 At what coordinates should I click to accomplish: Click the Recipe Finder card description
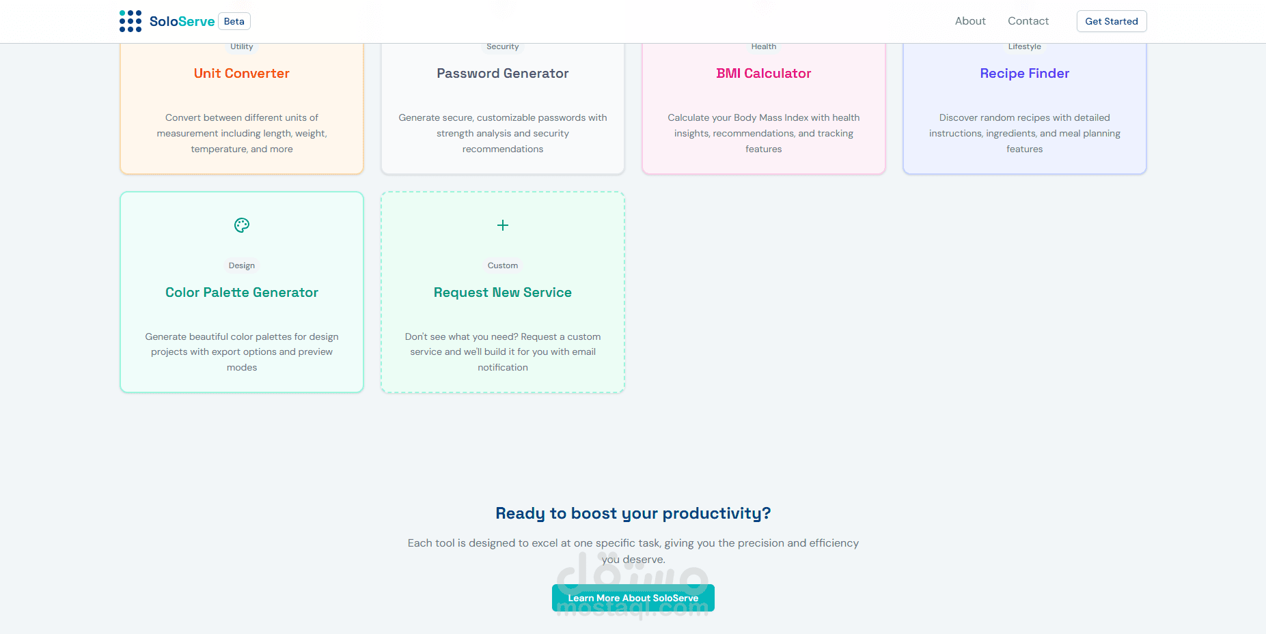coord(1024,133)
